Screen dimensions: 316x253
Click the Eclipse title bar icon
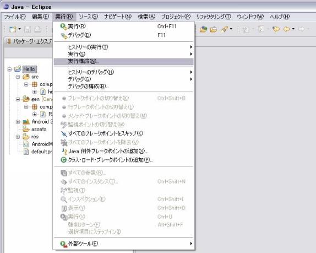(6, 7)
